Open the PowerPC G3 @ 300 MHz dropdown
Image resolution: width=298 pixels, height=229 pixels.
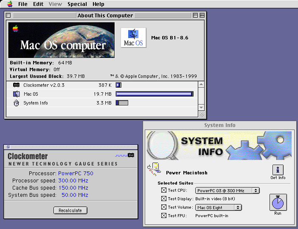tap(227, 190)
